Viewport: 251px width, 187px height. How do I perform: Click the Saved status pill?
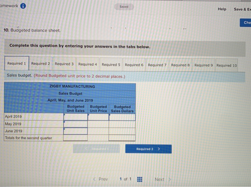click(124, 7)
